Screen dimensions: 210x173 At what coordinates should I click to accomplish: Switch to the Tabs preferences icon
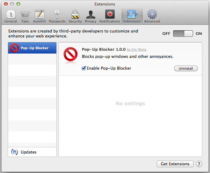coord(25,16)
